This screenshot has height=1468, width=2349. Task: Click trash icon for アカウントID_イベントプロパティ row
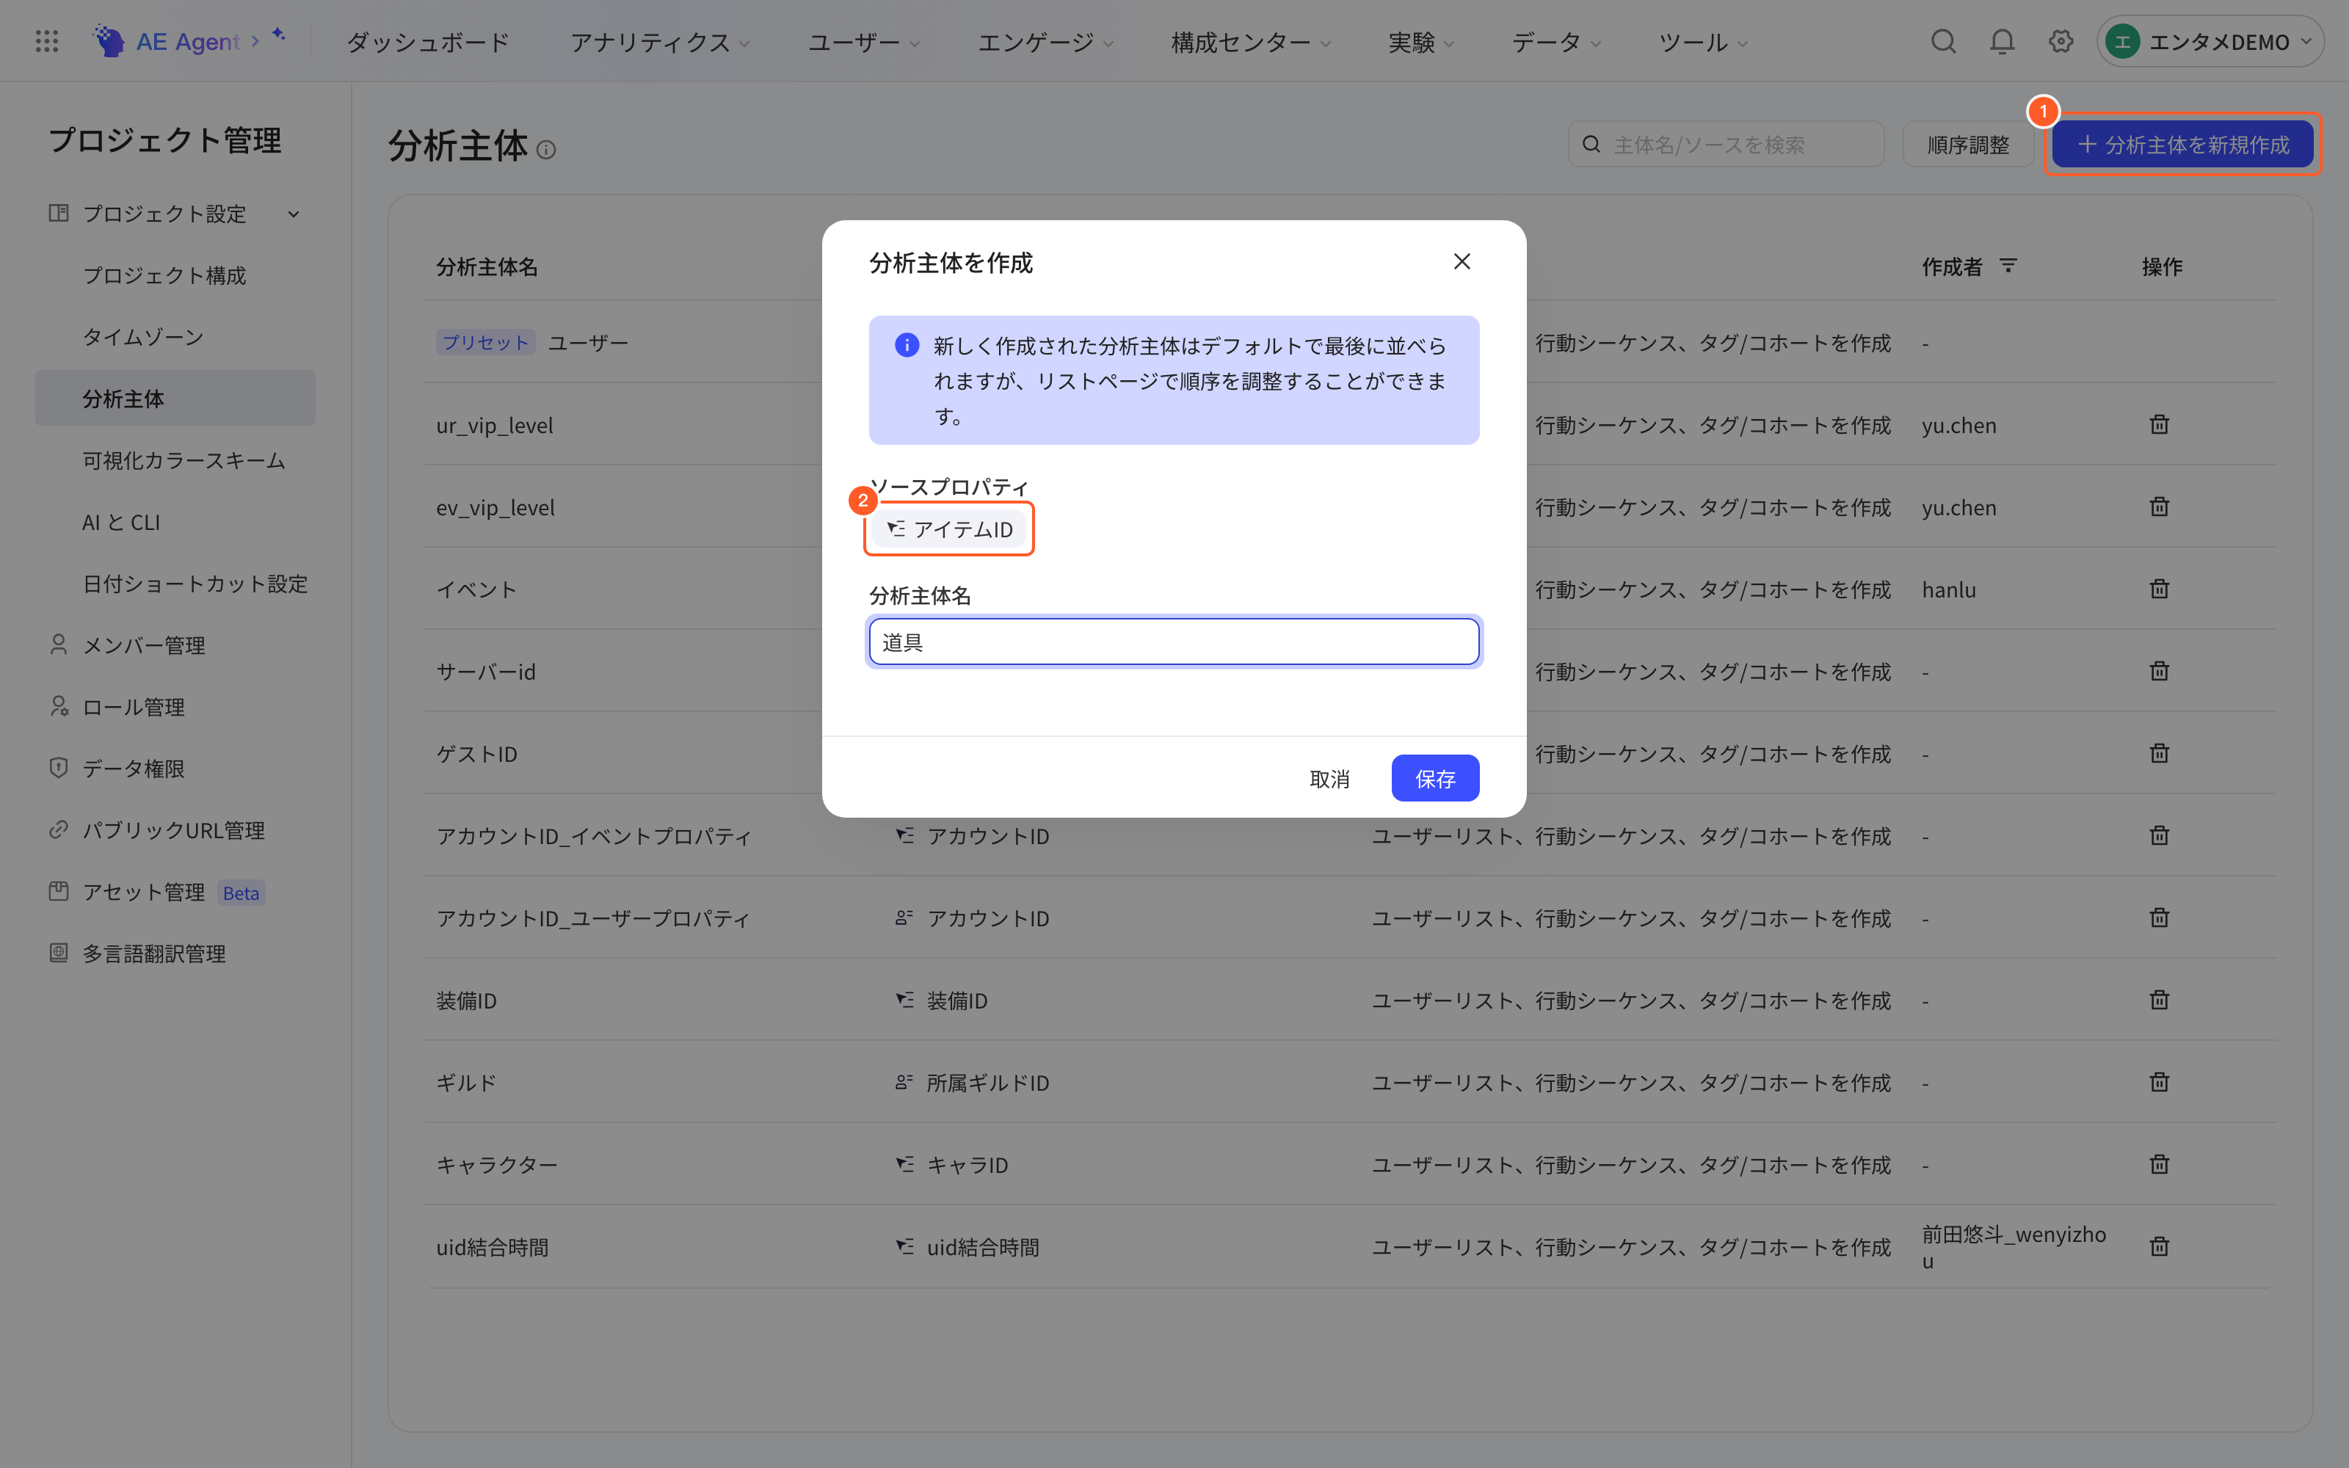[x=2159, y=835]
